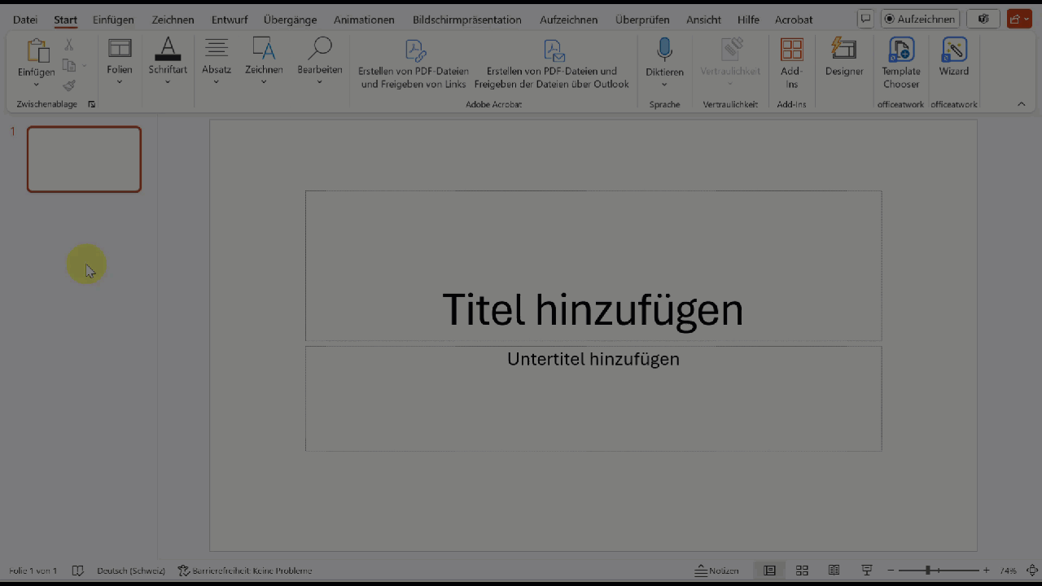Viewport: 1042px width, 586px height.
Task: Open the Animationen ribbon tab
Action: (x=364, y=20)
